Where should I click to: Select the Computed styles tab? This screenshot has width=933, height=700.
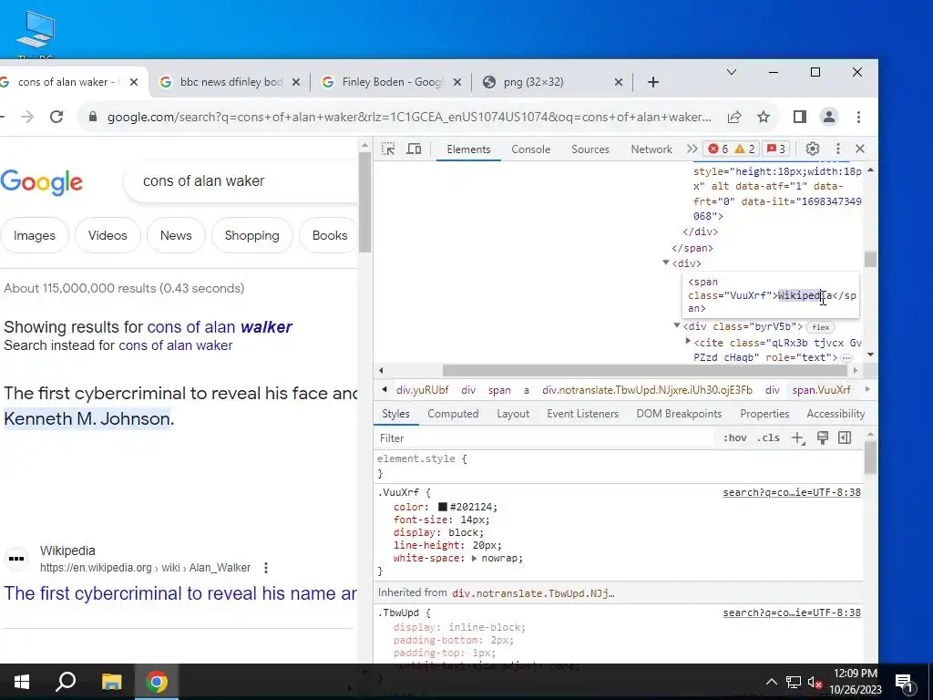(453, 414)
